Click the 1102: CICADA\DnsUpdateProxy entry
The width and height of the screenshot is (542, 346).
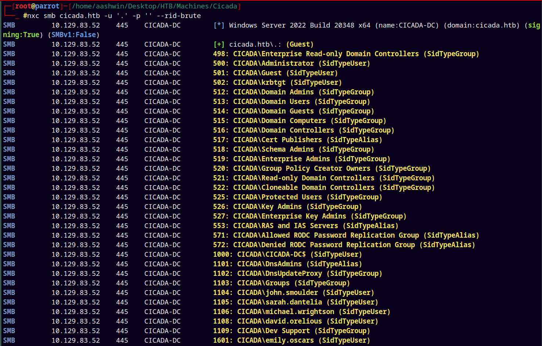(x=297, y=274)
